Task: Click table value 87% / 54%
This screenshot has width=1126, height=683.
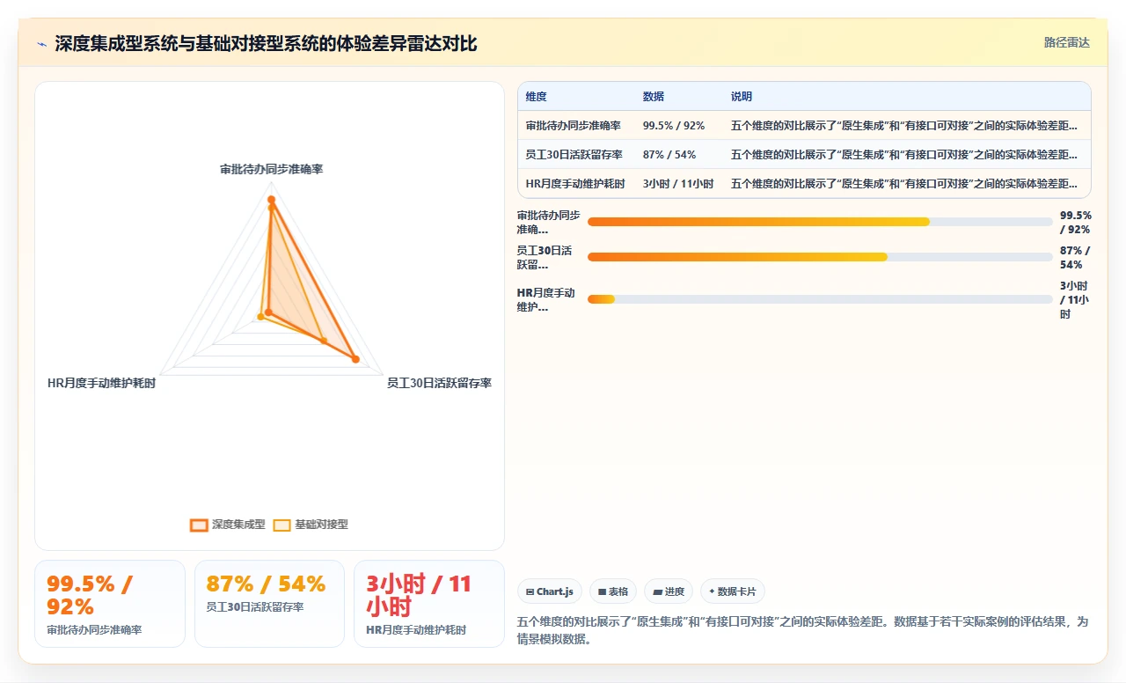Action: pos(669,155)
